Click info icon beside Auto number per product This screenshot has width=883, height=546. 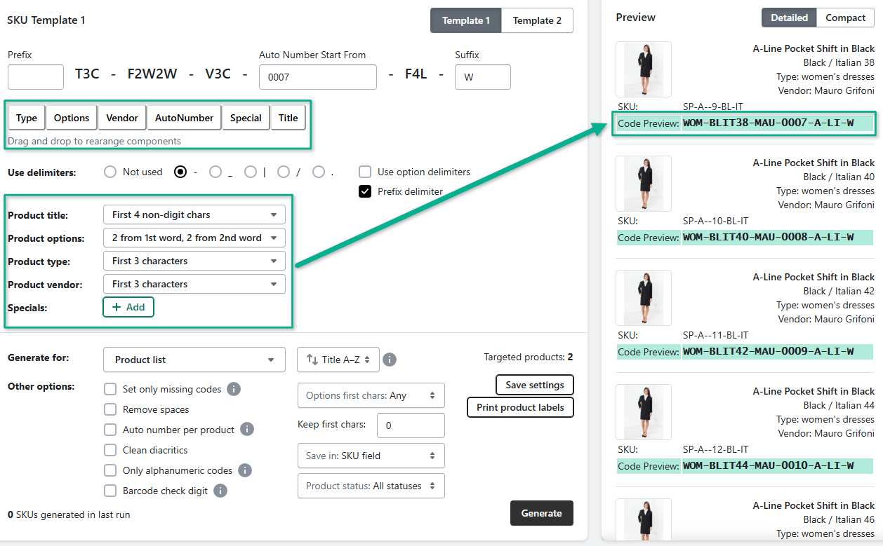pyautogui.click(x=247, y=430)
